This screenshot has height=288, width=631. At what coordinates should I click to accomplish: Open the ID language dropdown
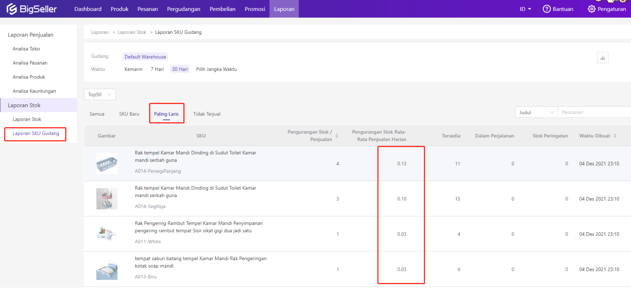pyautogui.click(x=525, y=9)
